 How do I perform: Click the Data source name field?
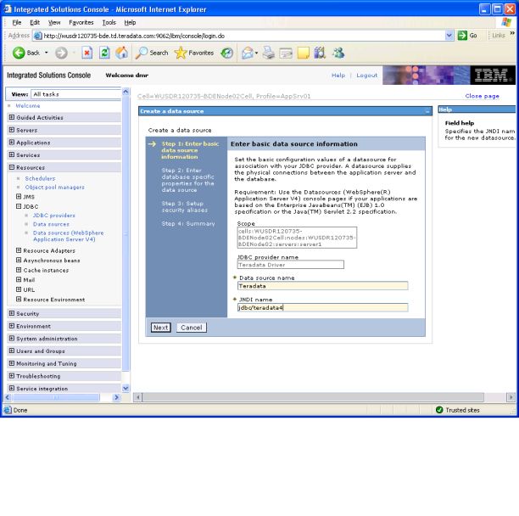coord(323,286)
